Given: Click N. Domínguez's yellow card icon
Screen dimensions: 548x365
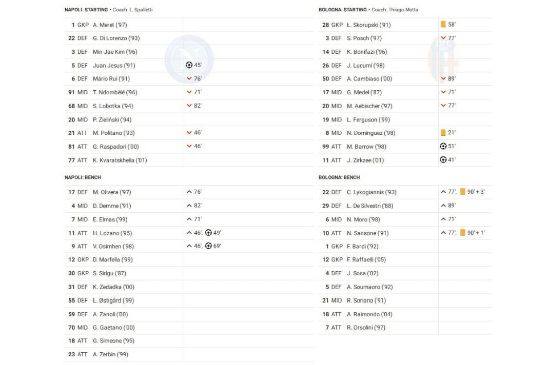Looking at the screenshot, I should tap(443, 133).
